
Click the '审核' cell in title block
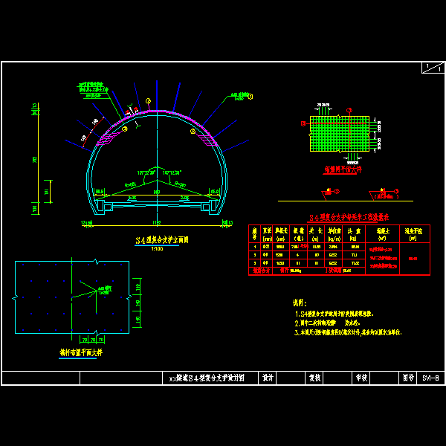(362, 378)
